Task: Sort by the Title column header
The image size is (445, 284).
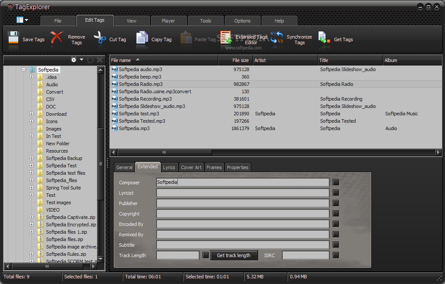Action: (350, 60)
